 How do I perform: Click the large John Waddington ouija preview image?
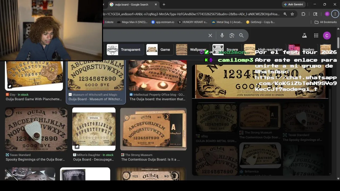pyautogui.click(x=260, y=81)
